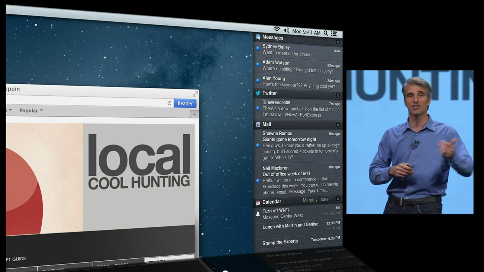
Task: Click the Mail stamp icon in header
Action: [x=258, y=124]
